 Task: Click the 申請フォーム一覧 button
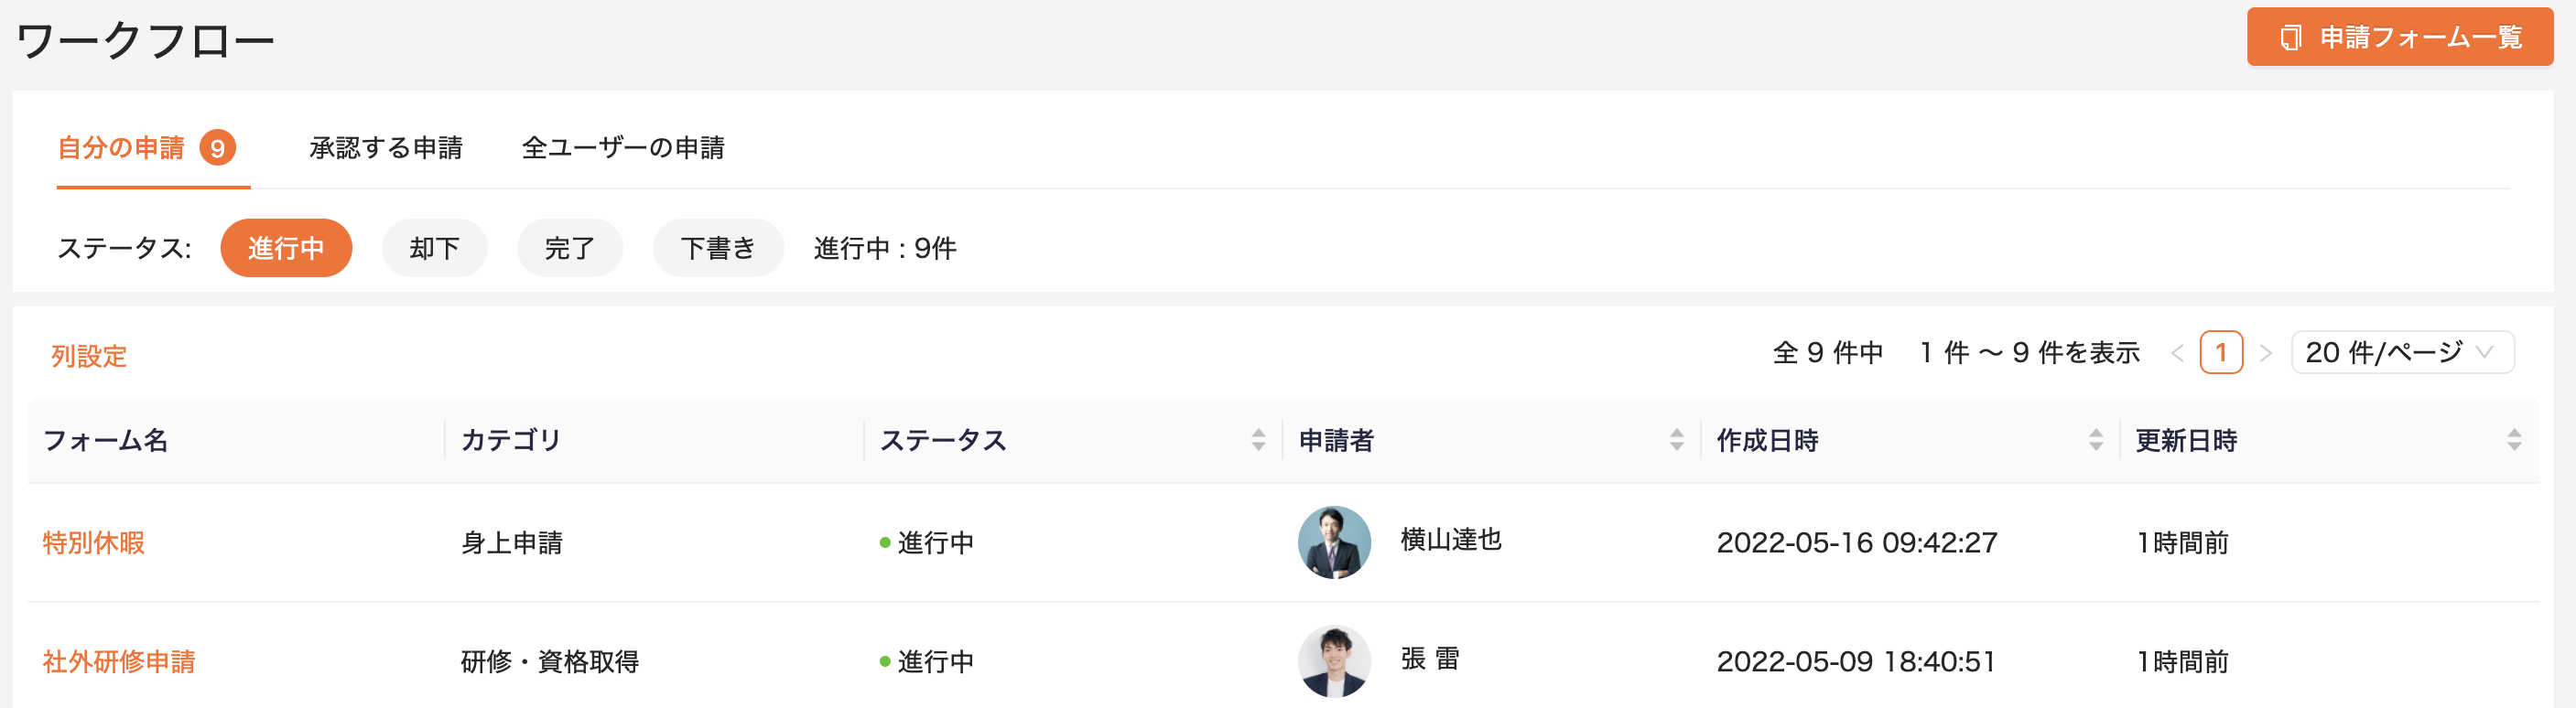pyautogui.click(x=2399, y=38)
